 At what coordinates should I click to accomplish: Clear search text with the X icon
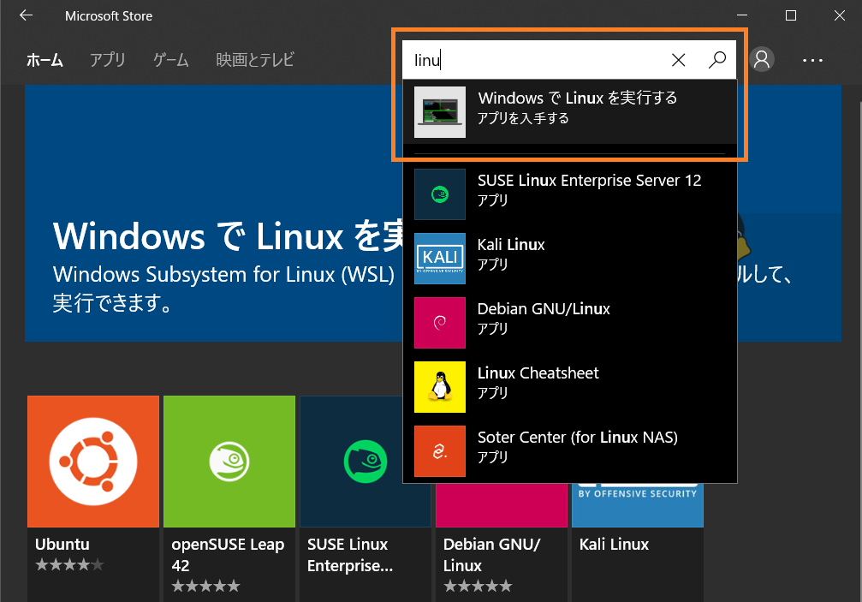[x=678, y=59]
